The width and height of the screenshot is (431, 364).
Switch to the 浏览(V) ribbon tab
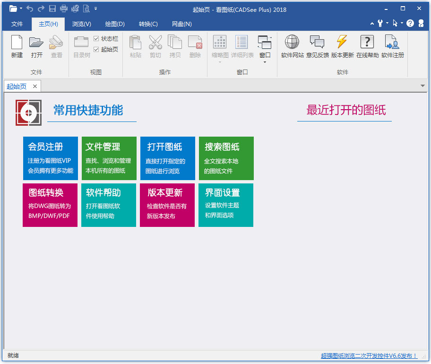point(82,24)
